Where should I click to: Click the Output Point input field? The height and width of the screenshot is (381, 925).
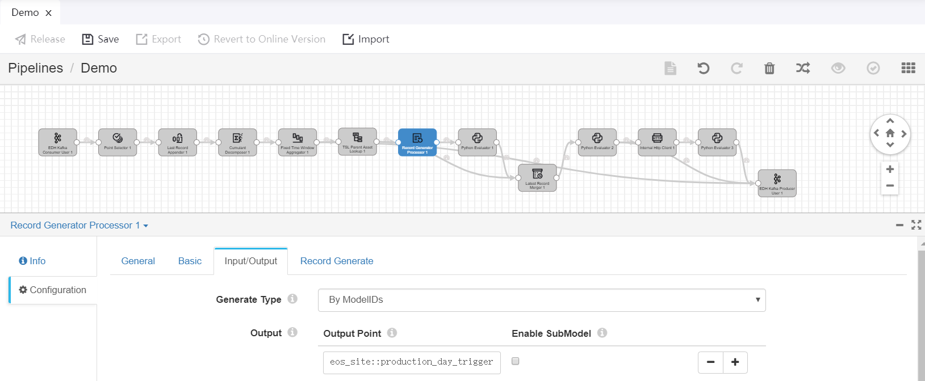412,362
